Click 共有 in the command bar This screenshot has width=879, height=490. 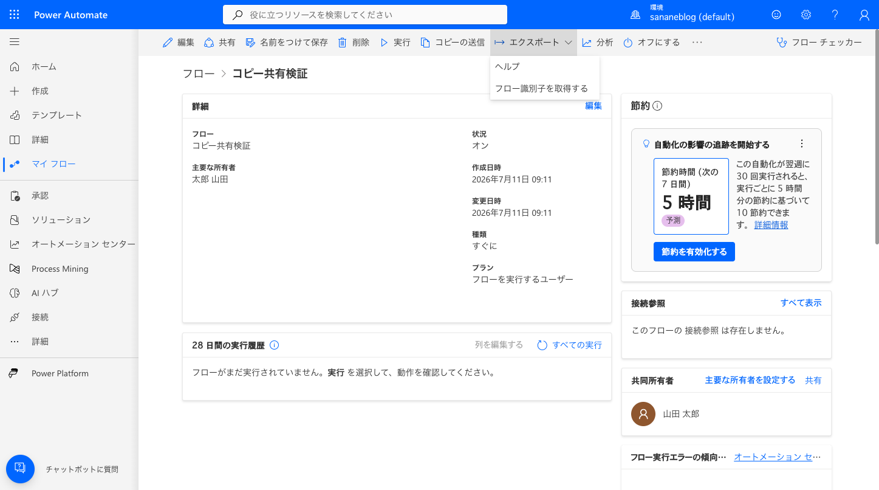coord(219,43)
